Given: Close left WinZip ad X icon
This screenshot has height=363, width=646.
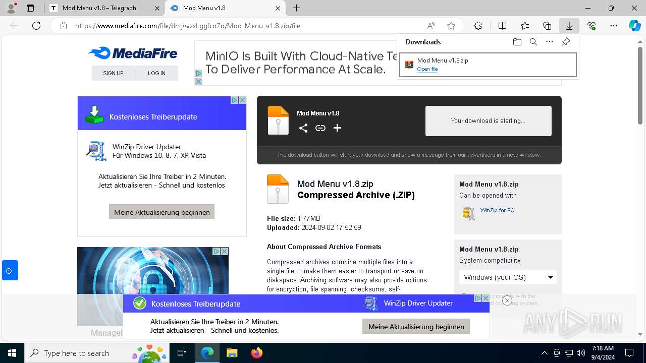Looking at the screenshot, I should pyautogui.click(x=242, y=100).
